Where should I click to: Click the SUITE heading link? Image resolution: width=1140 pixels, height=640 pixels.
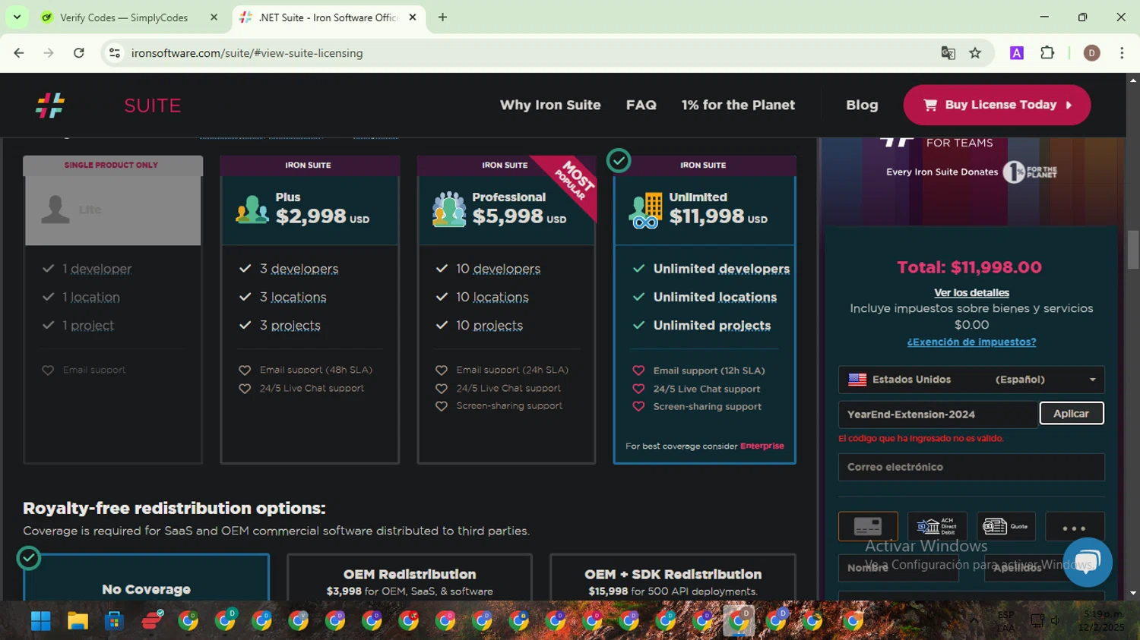[153, 106]
